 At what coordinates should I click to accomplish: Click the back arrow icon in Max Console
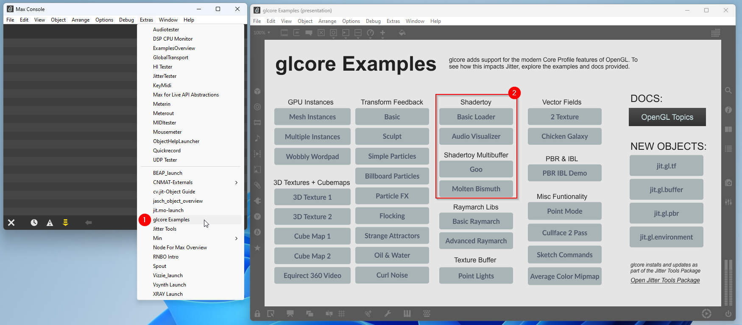coord(89,223)
